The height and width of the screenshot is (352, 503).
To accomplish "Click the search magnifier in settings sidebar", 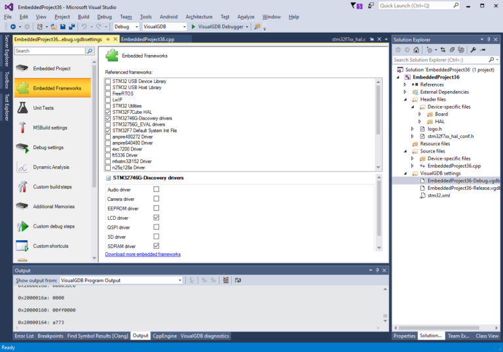I will tap(90, 51).
